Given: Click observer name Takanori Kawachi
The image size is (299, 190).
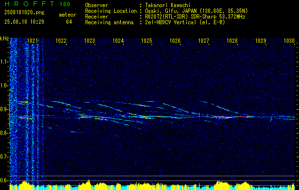Looking at the screenshot, I should tap(167, 5).
